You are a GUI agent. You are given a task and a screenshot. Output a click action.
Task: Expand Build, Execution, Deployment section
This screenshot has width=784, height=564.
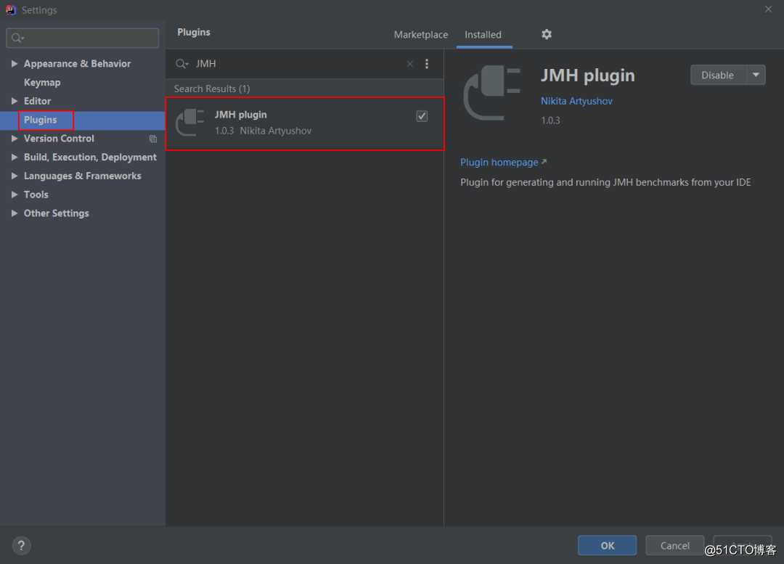click(15, 157)
